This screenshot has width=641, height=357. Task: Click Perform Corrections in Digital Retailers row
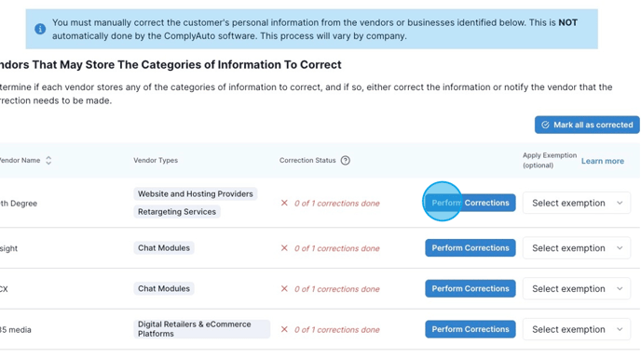[471, 329]
